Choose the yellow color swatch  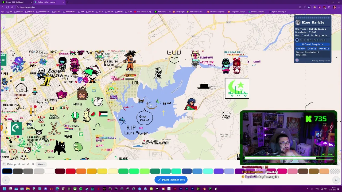(102, 171)
